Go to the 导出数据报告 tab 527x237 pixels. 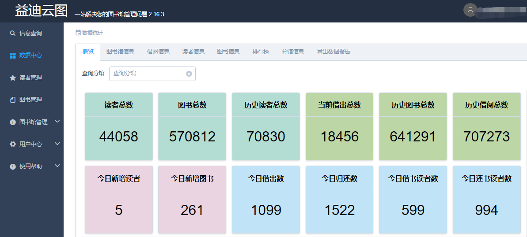pyautogui.click(x=334, y=52)
